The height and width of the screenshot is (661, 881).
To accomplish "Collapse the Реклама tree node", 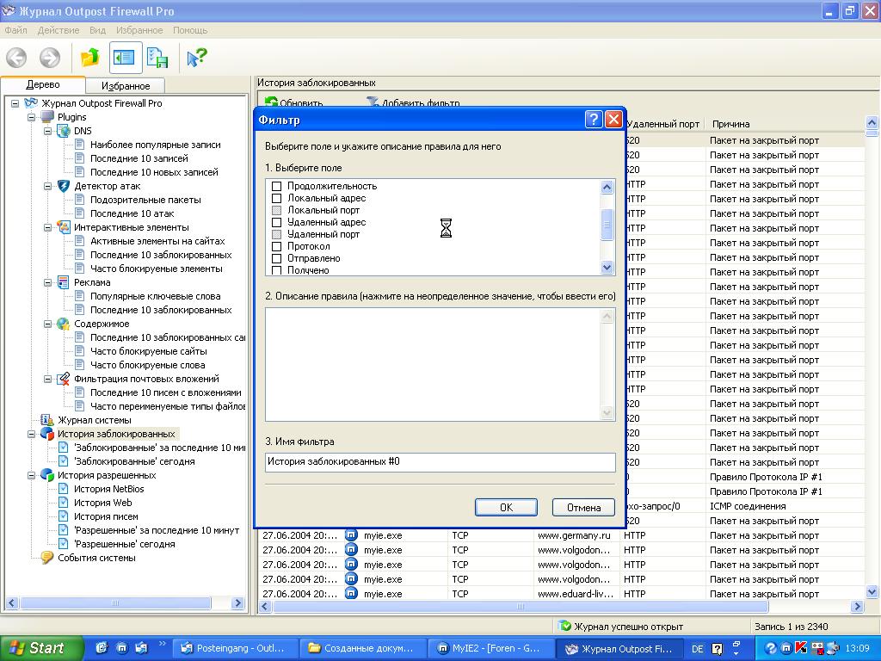I will 48,282.
